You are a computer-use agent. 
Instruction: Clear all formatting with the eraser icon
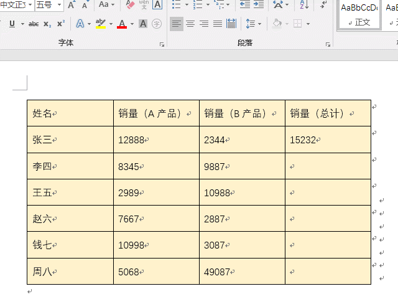130,4
